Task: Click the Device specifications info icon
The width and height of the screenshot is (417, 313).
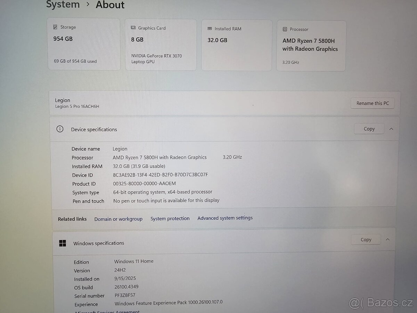Action: [60, 129]
